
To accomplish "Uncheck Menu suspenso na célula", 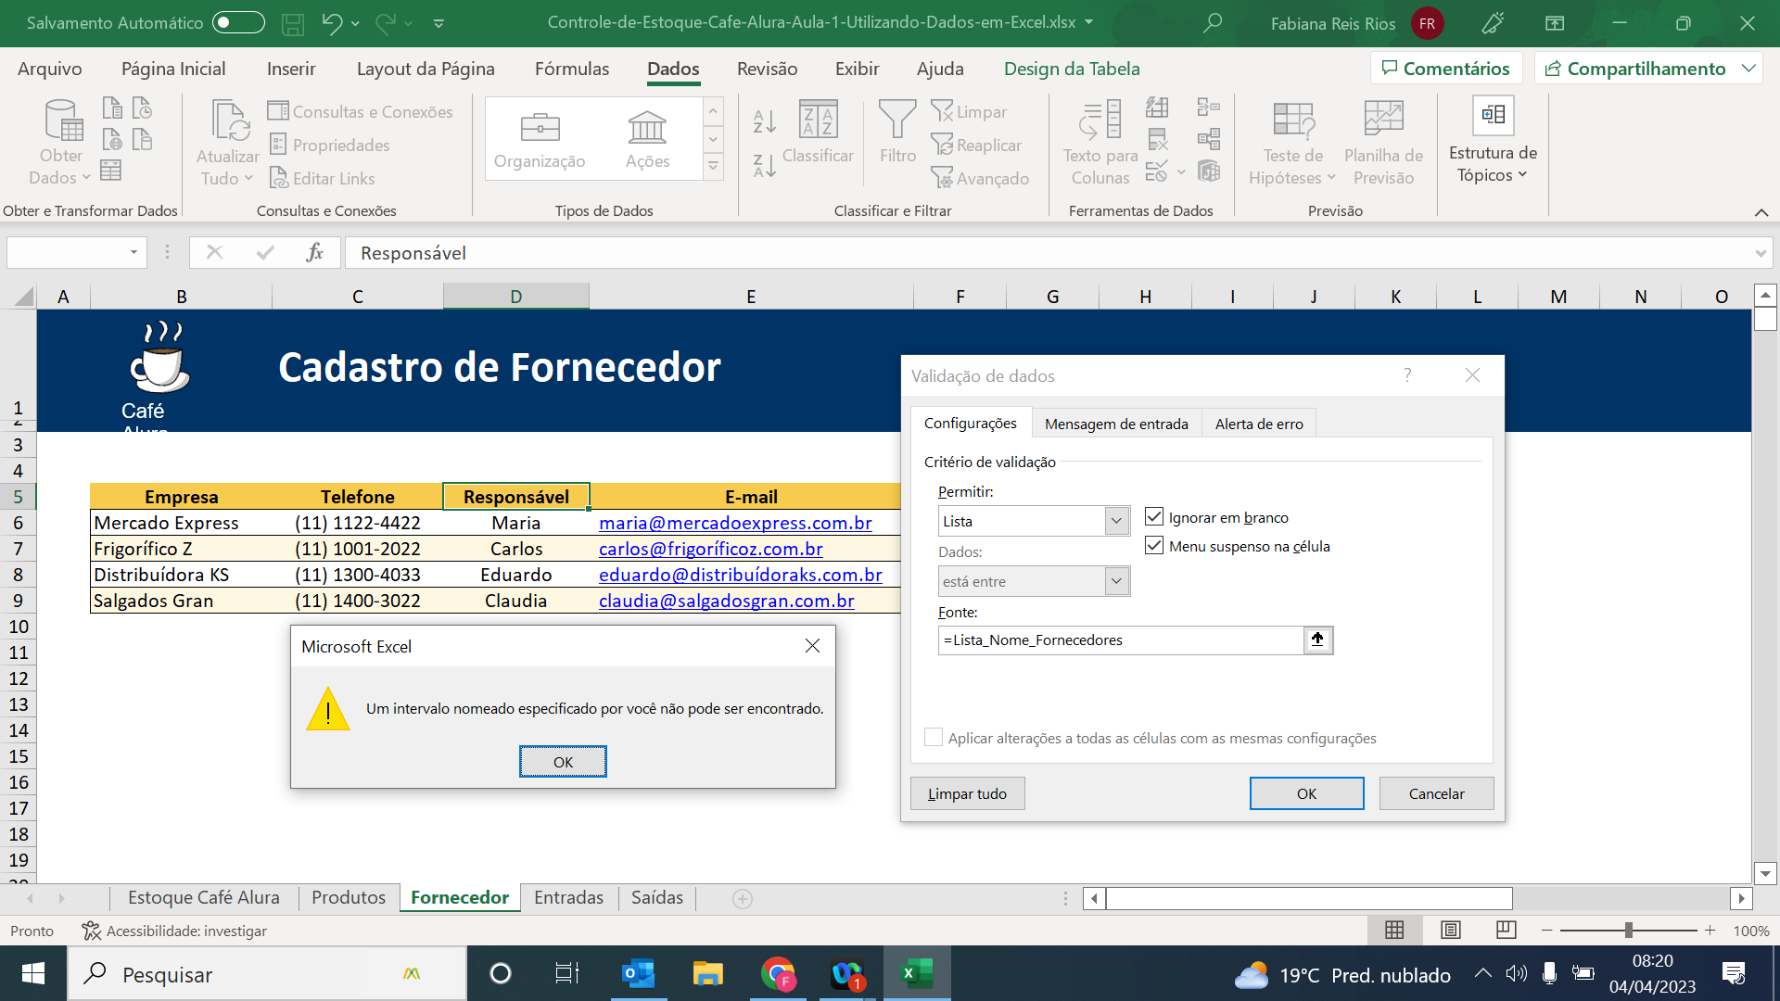I will coord(1154,546).
